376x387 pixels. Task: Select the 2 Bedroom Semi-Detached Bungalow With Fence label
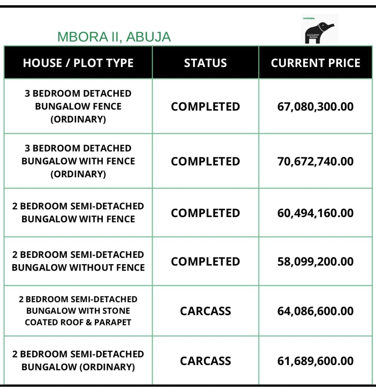(x=78, y=213)
